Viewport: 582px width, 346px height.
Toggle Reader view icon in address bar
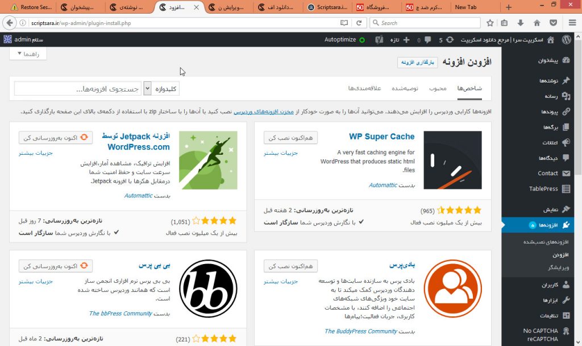344,23
